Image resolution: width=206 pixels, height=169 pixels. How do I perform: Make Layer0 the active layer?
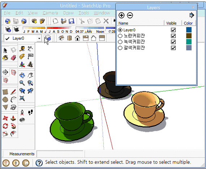(120, 30)
